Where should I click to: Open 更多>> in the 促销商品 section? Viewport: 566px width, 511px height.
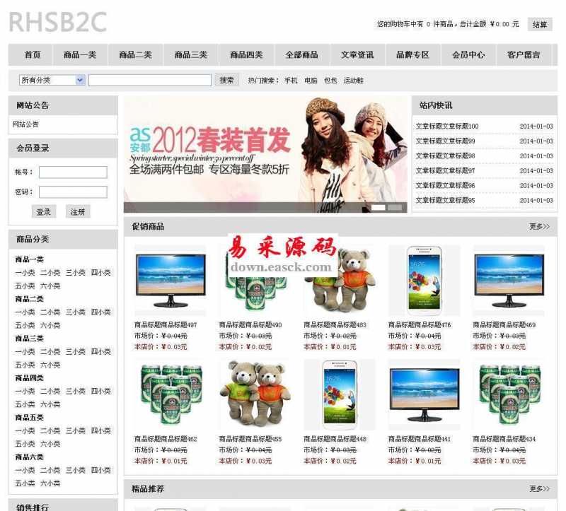539,227
